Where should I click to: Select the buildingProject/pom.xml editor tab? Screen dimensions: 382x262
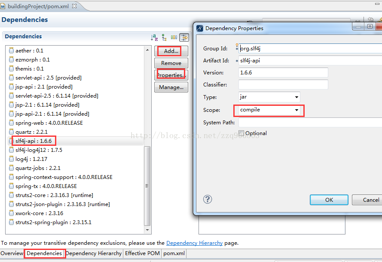(x=38, y=6)
